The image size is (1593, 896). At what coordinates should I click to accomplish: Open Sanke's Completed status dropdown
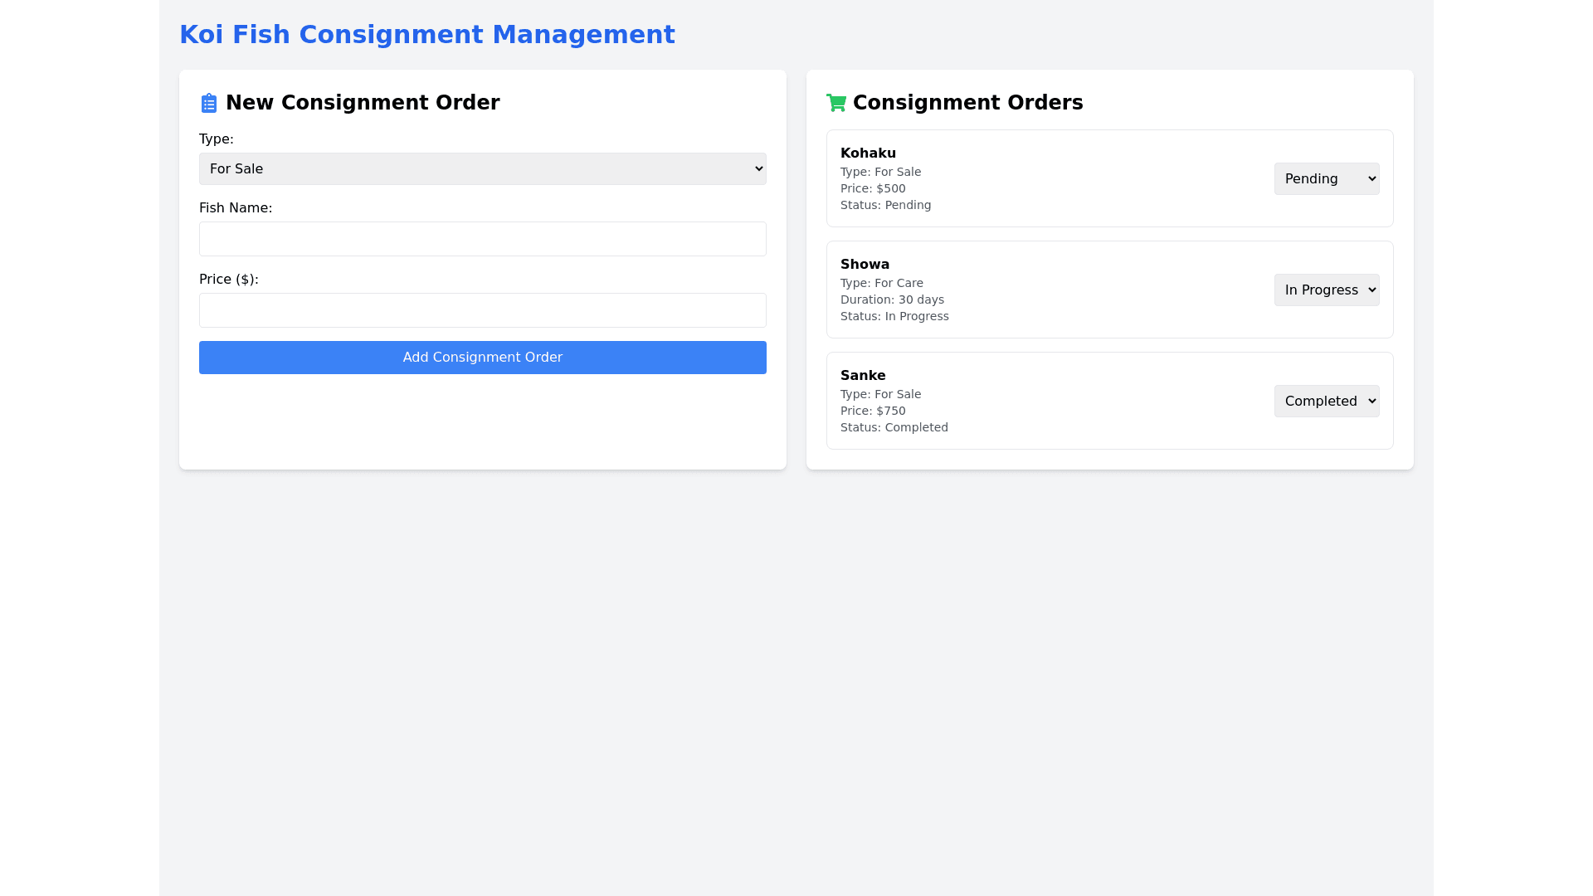(x=1326, y=402)
